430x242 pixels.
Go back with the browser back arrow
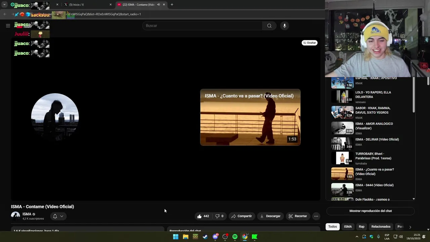tap(5, 14)
